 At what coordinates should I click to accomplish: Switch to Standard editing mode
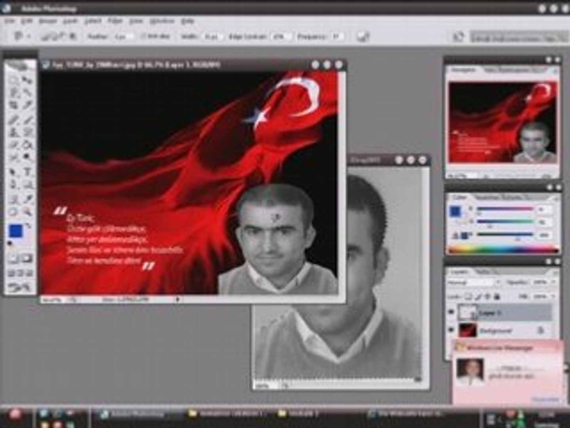[x=13, y=259]
